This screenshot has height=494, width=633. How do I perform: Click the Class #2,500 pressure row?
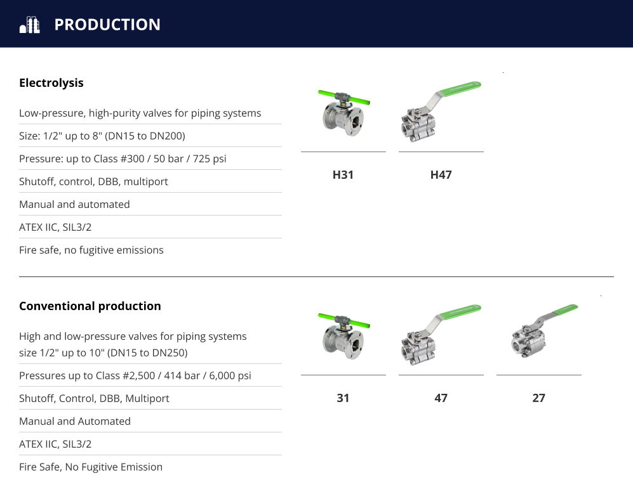150,375
